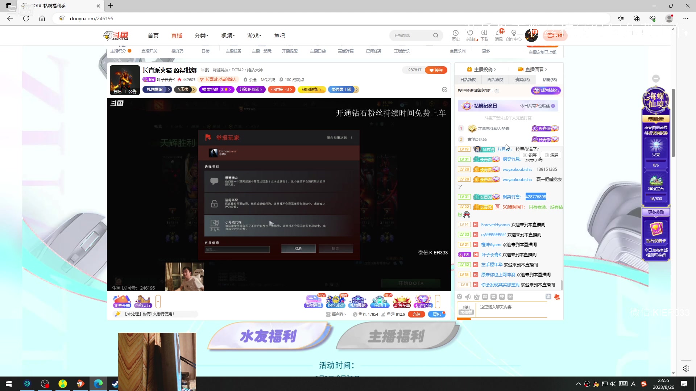Toggle the 粉 fan badge icon
The width and height of the screenshot is (696, 391).
point(485,297)
